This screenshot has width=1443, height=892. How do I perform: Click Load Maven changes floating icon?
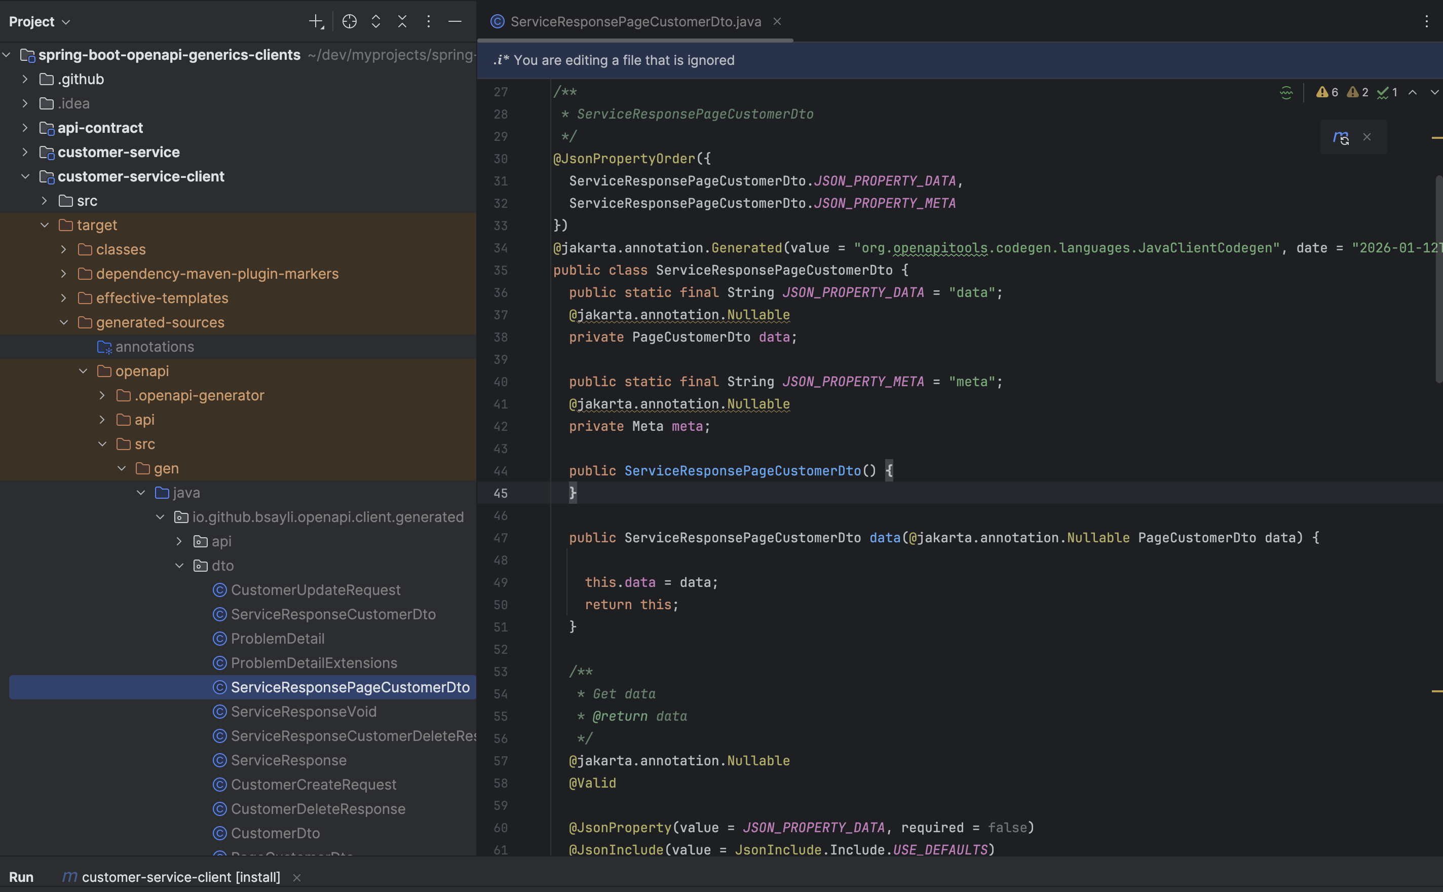click(x=1340, y=137)
